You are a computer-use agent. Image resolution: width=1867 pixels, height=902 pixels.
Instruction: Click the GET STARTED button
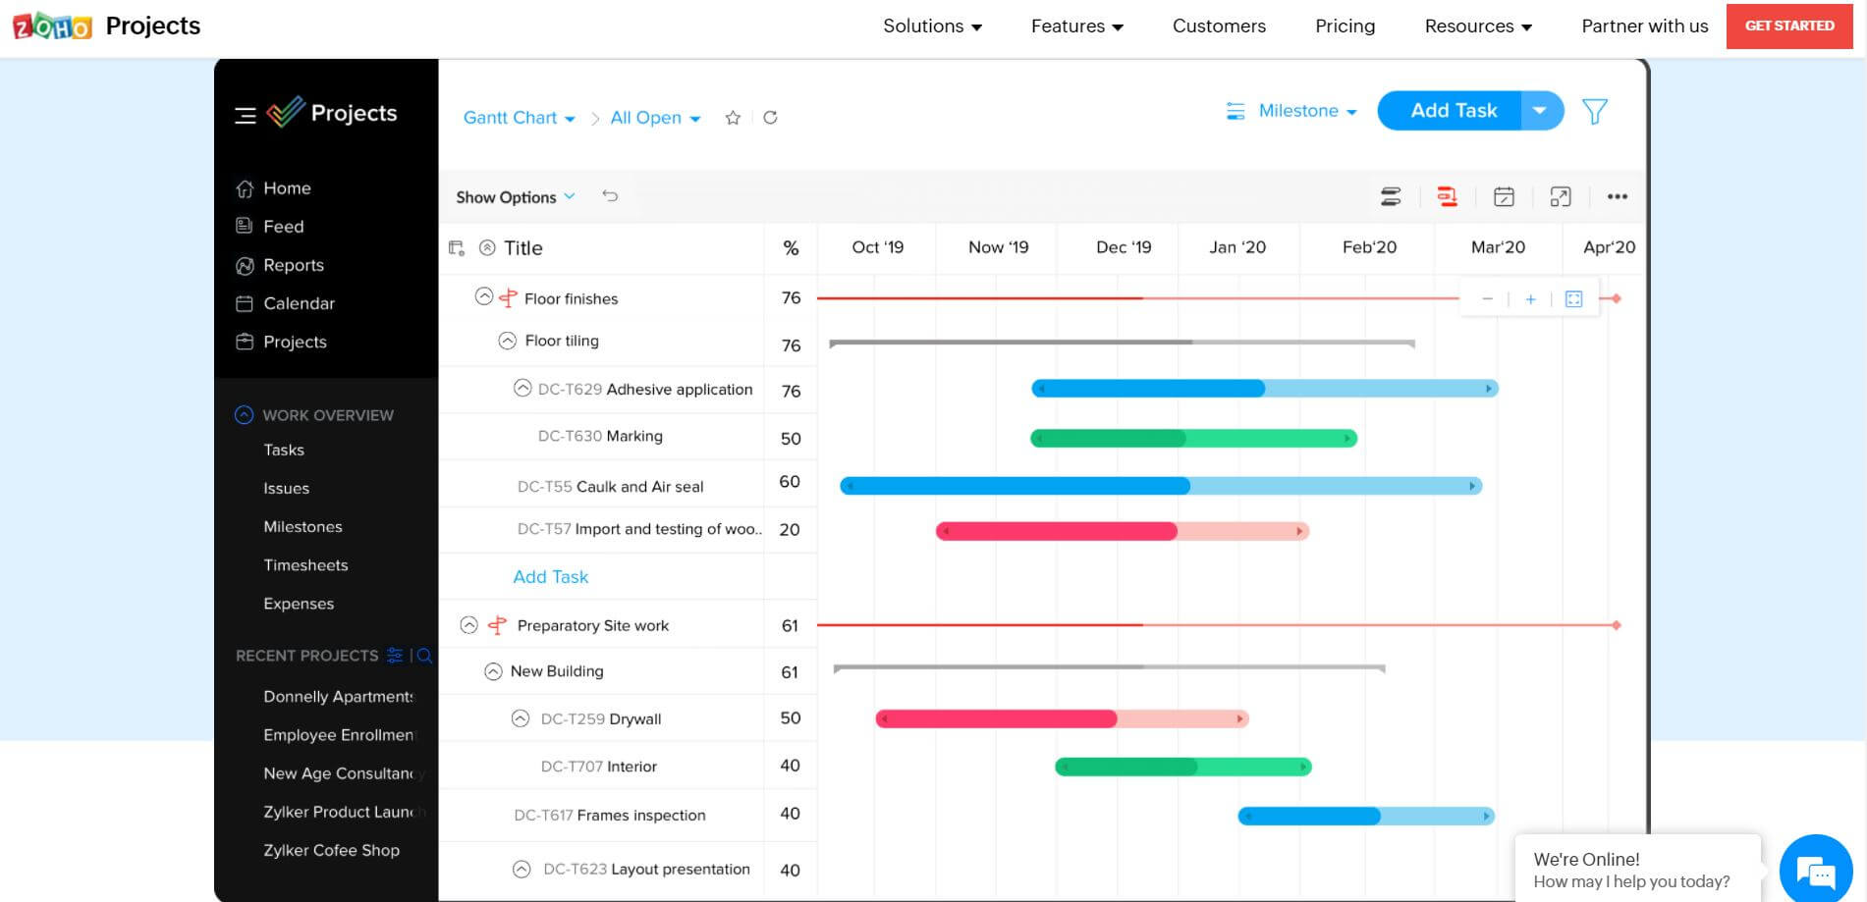tap(1789, 27)
